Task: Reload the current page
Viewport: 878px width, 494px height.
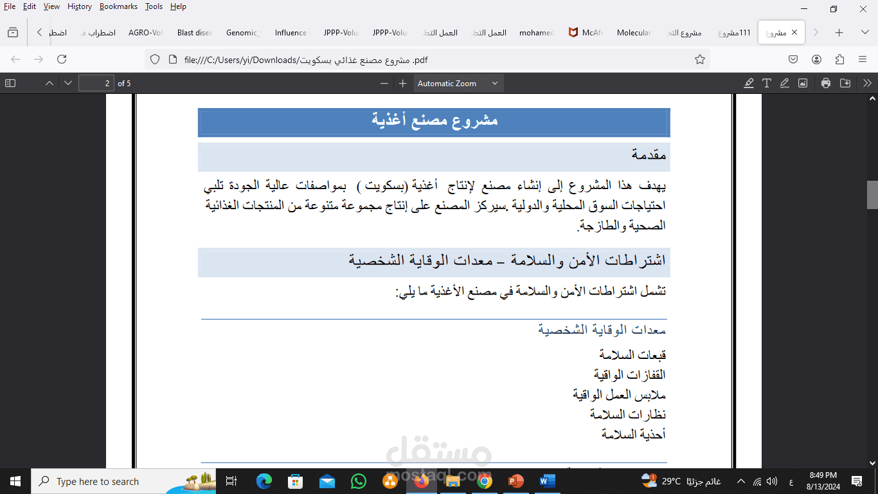Action: [62, 59]
